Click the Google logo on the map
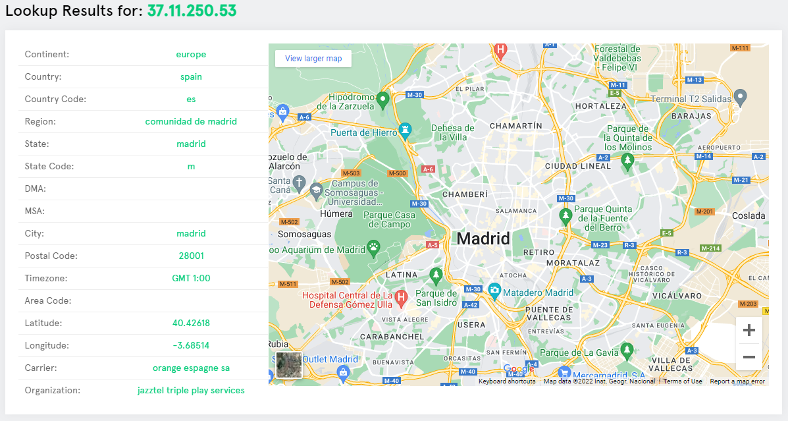Image resolution: width=788 pixels, height=421 pixels. [x=519, y=369]
